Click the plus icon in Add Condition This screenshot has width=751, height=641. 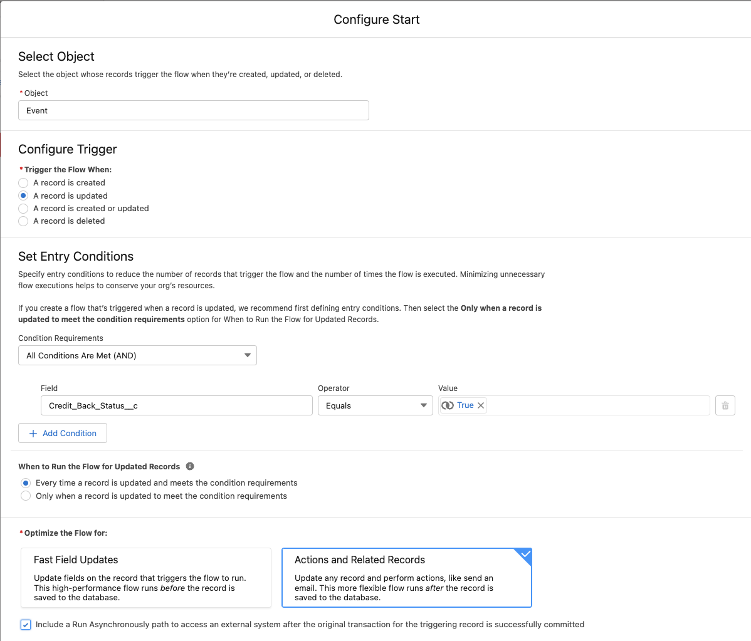(x=33, y=433)
